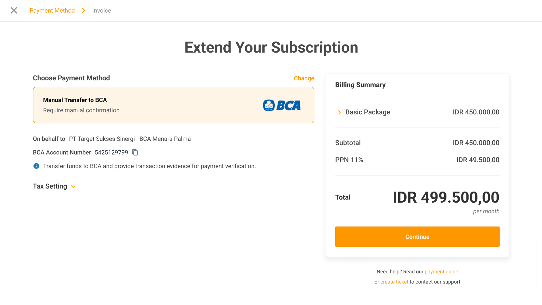Click Change payment method link
Image resolution: width=542 pixels, height=305 pixels.
pyautogui.click(x=304, y=78)
